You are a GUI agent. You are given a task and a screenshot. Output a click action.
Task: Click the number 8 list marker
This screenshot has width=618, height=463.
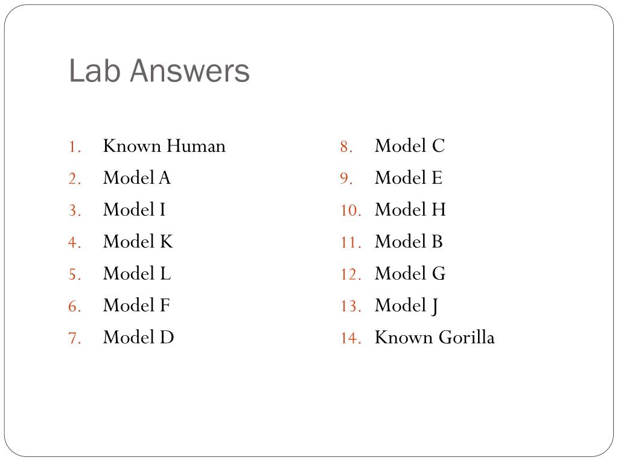coord(346,147)
